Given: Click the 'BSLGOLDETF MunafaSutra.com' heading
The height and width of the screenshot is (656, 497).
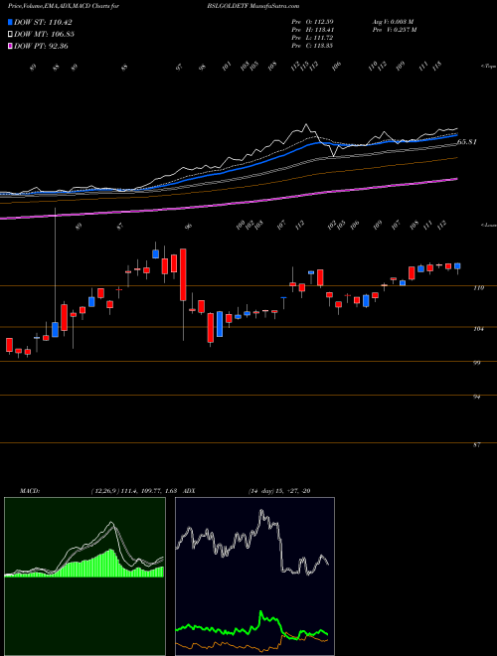Looking at the screenshot, I should [x=253, y=6].
